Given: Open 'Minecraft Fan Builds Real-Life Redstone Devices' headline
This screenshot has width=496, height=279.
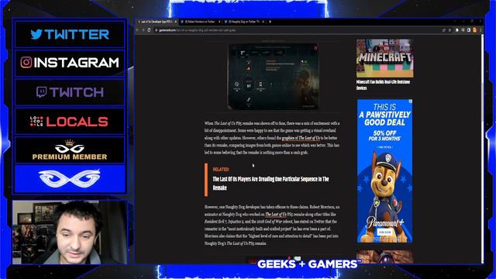Looking at the screenshot, I should point(383,84).
